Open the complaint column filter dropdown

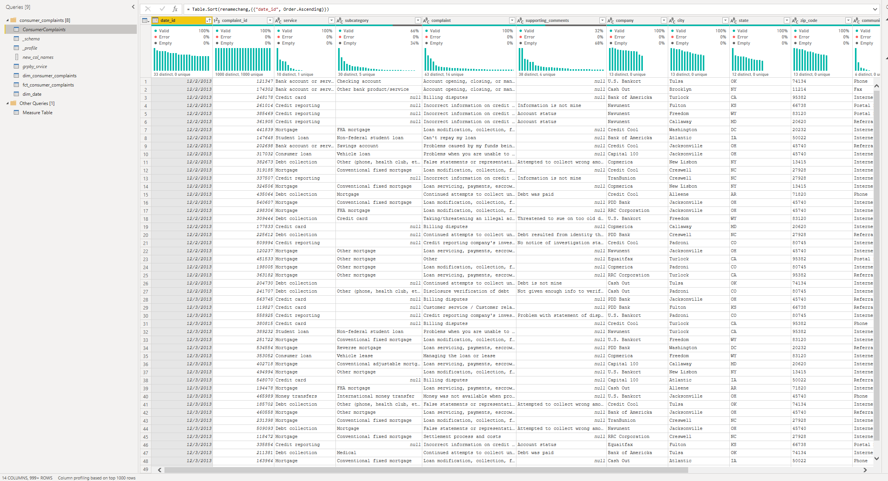[512, 20]
